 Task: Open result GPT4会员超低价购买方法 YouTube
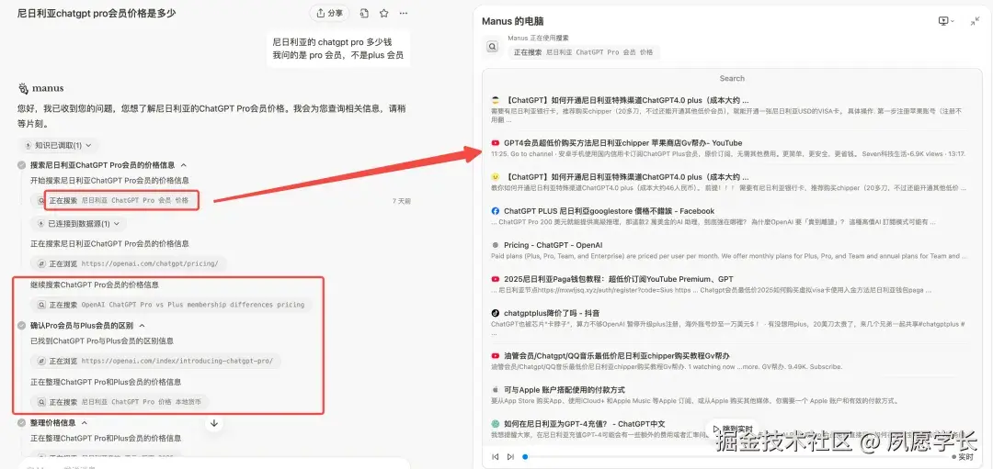[623, 143]
